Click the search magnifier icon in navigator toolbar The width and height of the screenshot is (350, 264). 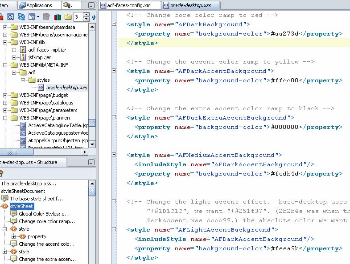point(10,17)
